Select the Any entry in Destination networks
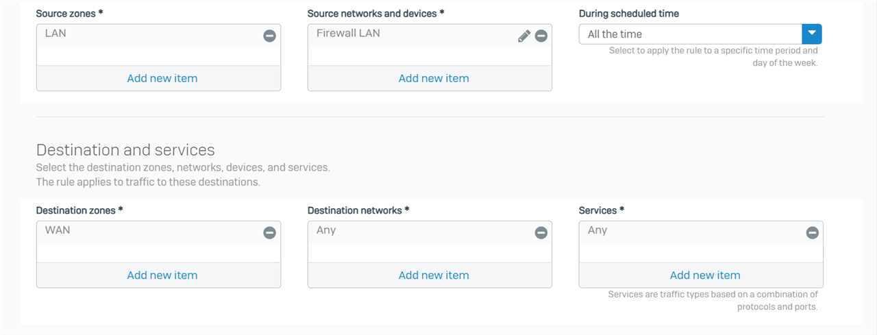 point(326,230)
